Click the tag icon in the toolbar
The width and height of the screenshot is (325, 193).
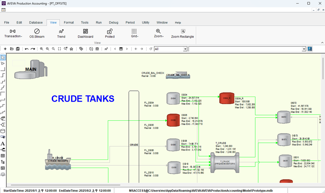81,49
